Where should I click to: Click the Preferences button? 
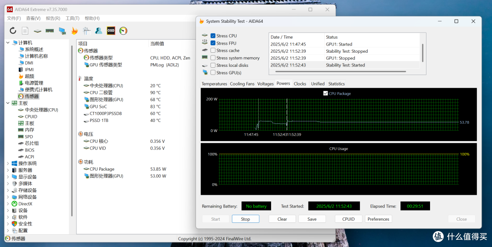pyautogui.click(x=379, y=219)
